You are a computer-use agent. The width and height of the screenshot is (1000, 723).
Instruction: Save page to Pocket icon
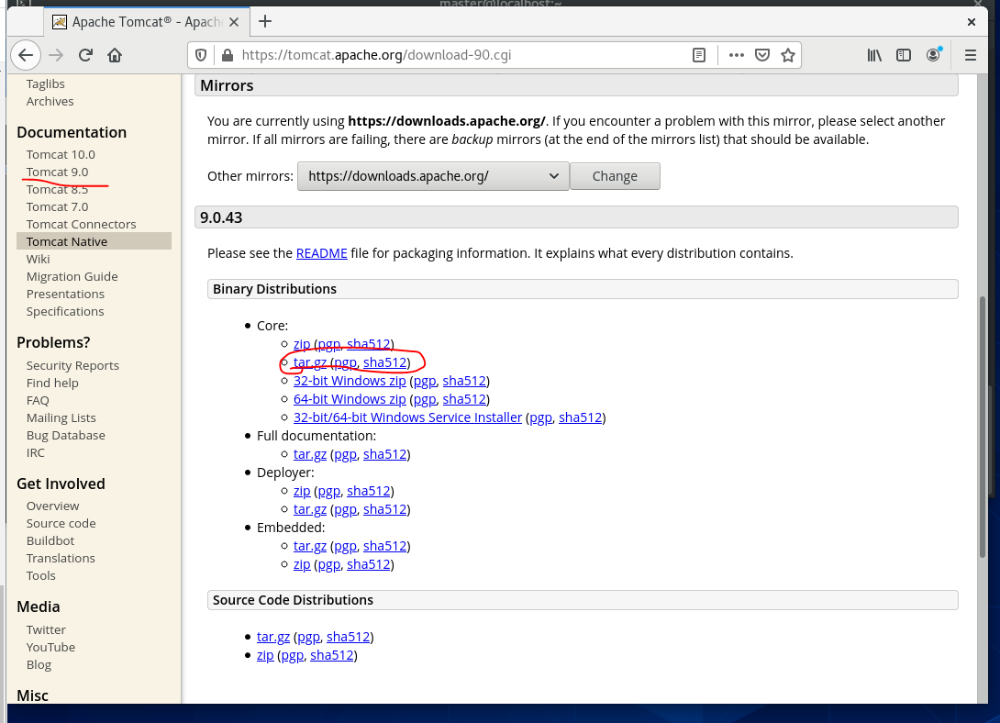pos(762,55)
